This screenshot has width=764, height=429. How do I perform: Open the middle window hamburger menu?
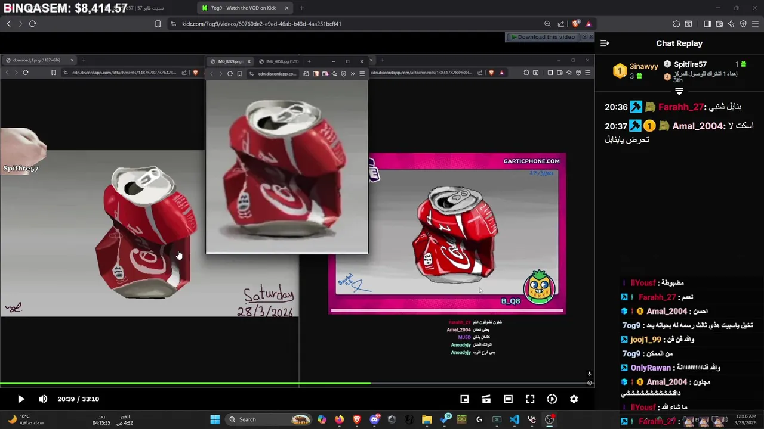pyautogui.click(x=362, y=74)
